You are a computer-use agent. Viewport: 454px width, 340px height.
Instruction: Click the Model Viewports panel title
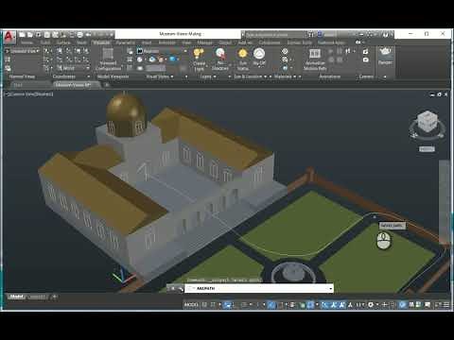click(113, 76)
